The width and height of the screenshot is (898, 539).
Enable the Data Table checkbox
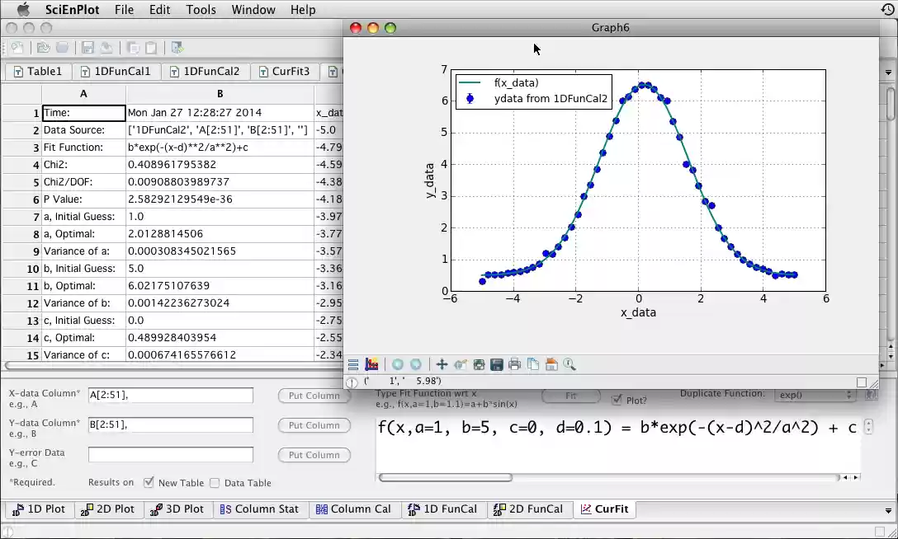pyautogui.click(x=215, y=482)
